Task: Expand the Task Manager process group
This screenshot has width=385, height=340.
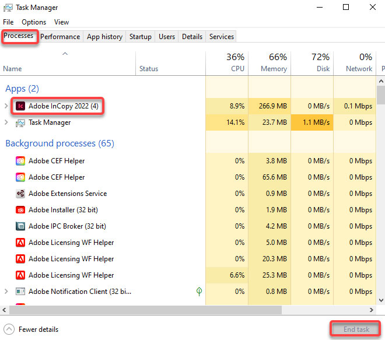Action: 6,122
